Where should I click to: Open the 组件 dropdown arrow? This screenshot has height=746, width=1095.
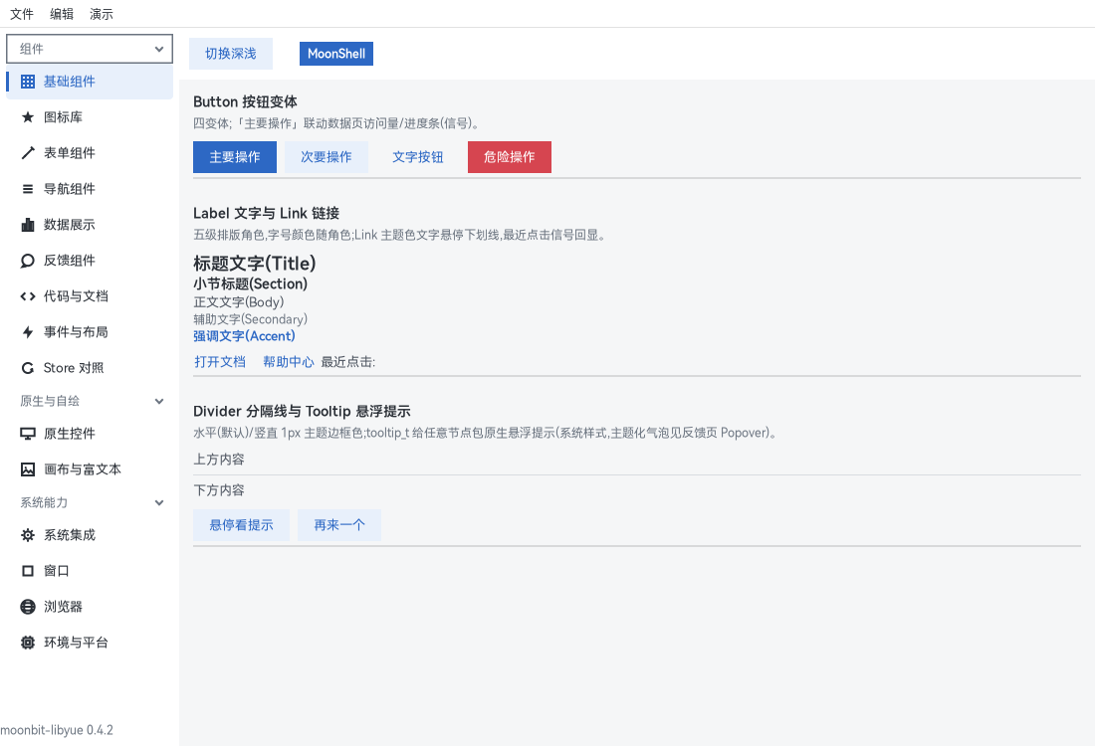click(159, 49)
